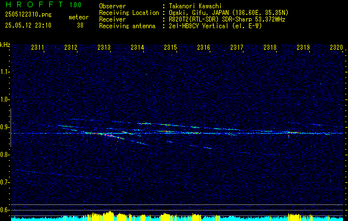Click time marker 2318
The image size is (348, 221).
coord(270,48)
